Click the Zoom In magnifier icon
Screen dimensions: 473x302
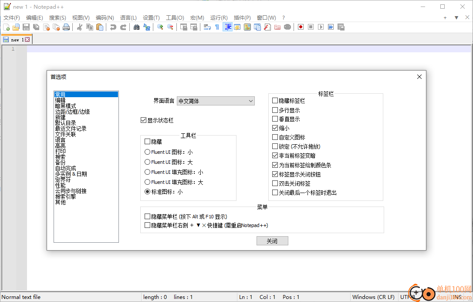160,27
